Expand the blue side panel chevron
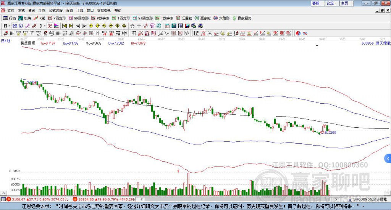Image resolution: width=391 pixels, height=210 pixels. pyautogui.click(x=388, y=159)
